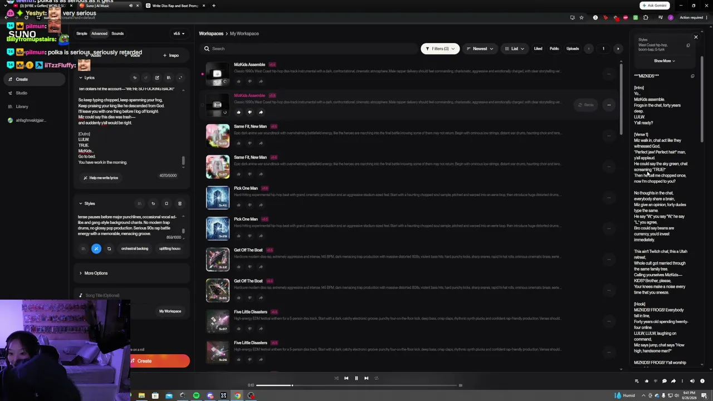Image resolution: width=713 pixels, height=401 pixels.
Task: Skip to the previous track
Action: pos(346,378)
